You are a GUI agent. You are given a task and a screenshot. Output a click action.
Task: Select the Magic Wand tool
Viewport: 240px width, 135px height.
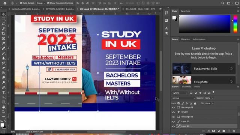[3, 29]
